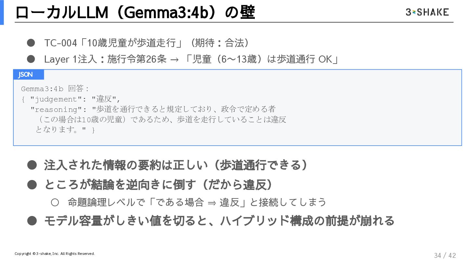Click bullet dot before モデル容量がしきい値
This screenshot has width=468, height=263.
(x=32, y=221)
